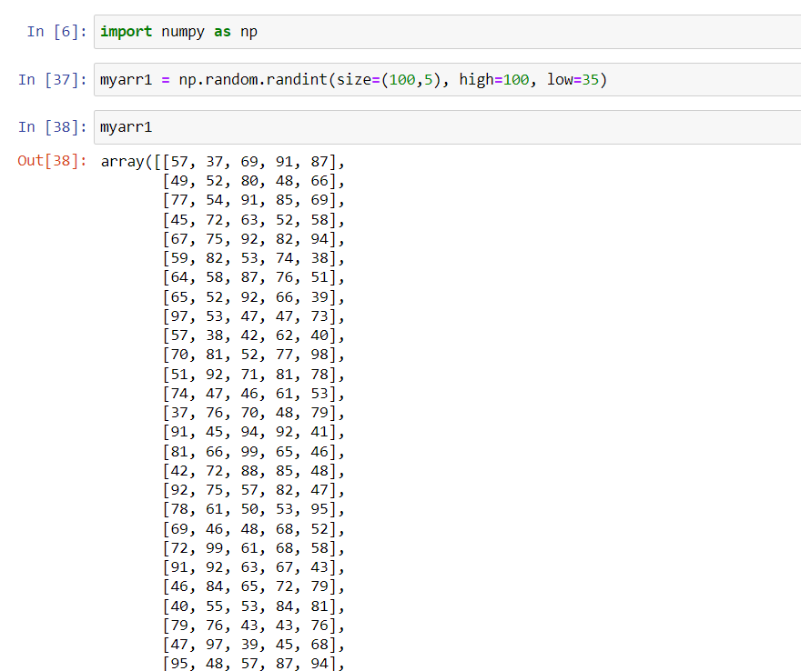Click the code cell containing only myarr1
This screenshot has height=671, width=801.
[x=448, y=127]
